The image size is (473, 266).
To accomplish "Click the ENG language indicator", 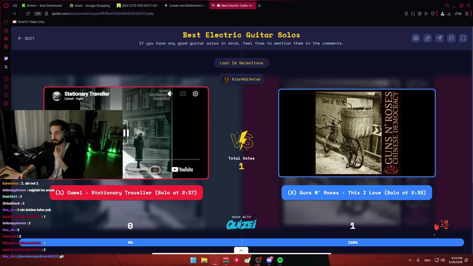I will (427, 260).
